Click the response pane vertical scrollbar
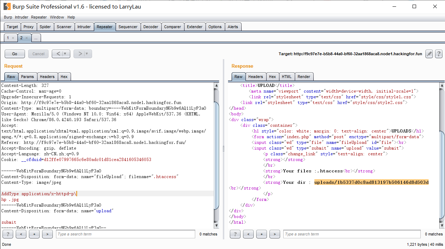Viewport: 445px width, 249px height. point(442,155)
